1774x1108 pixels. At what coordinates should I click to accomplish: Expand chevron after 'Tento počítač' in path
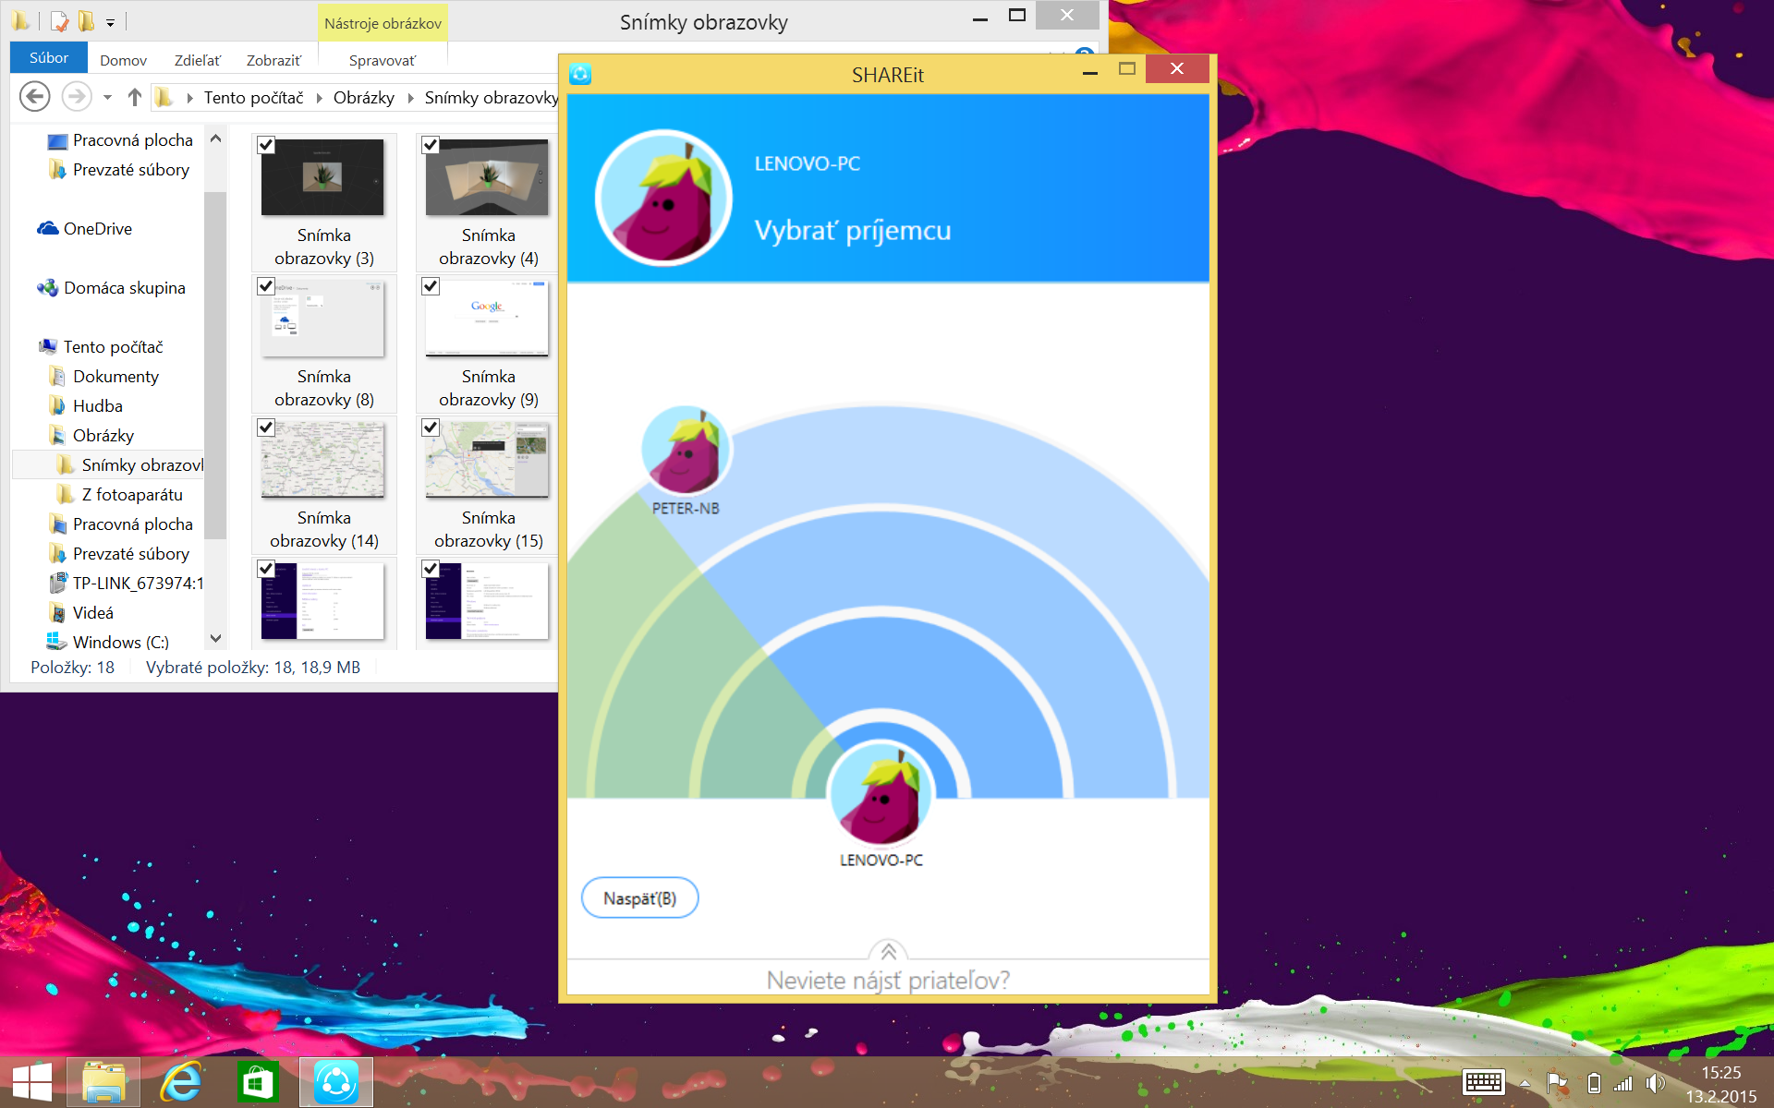[319, 98]
